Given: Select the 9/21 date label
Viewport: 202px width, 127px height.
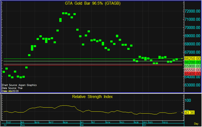Looking at the screenshot, I should tap(122, 122).
